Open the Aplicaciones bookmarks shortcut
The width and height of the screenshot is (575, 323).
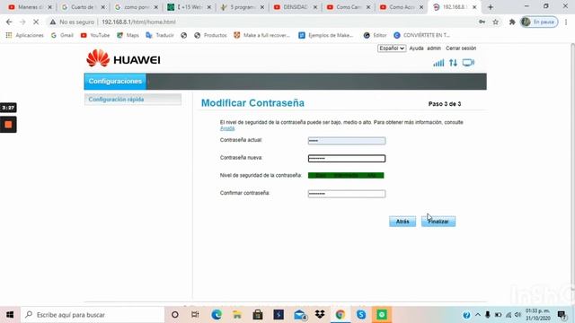click(x=24, y=35)
